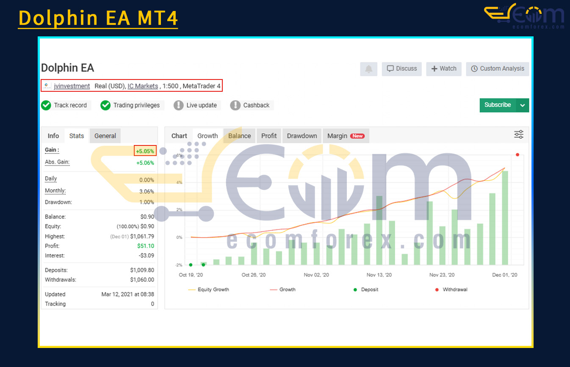
Task: Click the Dec 01, '20 axis label
Action: pos(504,275)
